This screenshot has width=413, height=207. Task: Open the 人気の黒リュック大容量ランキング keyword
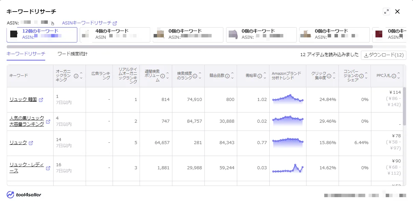click(27, 121)
